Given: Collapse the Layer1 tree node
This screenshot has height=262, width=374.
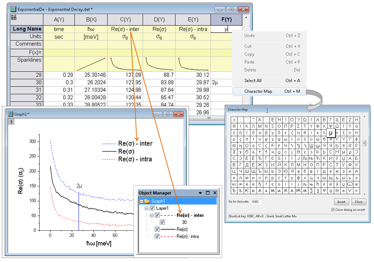Looking at the screenshot, I should 147,208.
